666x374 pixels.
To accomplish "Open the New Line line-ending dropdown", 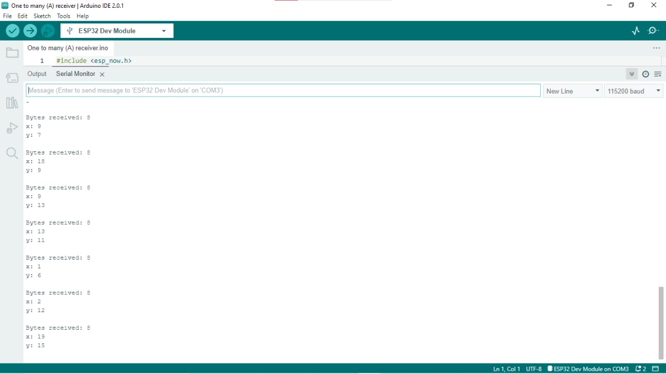I will 572,91.
